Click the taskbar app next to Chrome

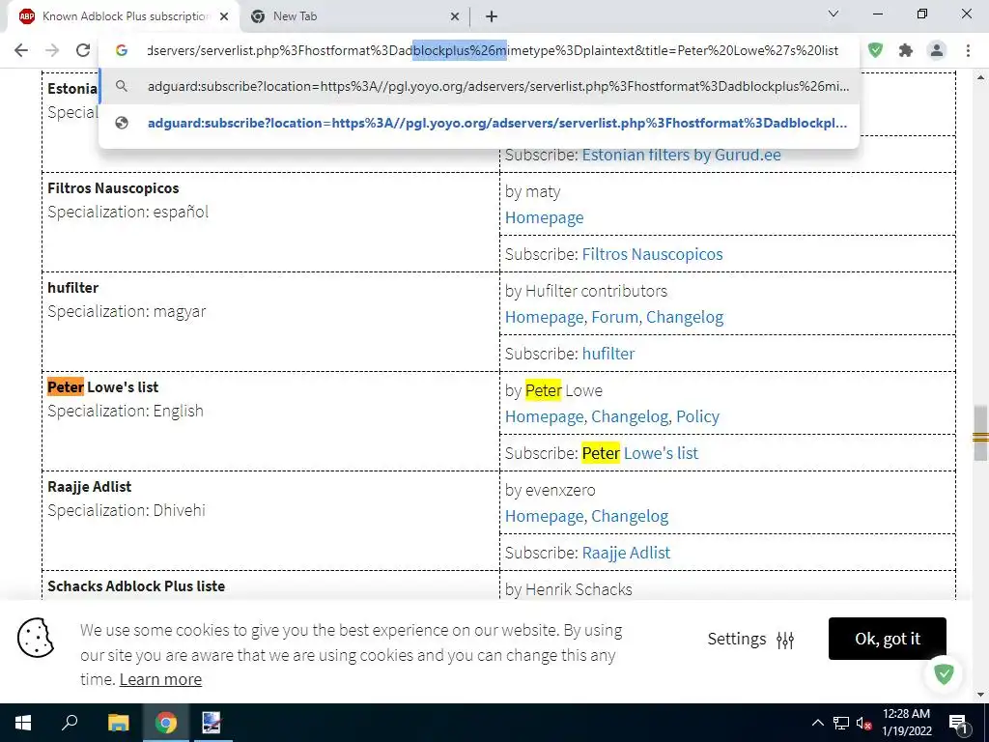coord(212,723)
